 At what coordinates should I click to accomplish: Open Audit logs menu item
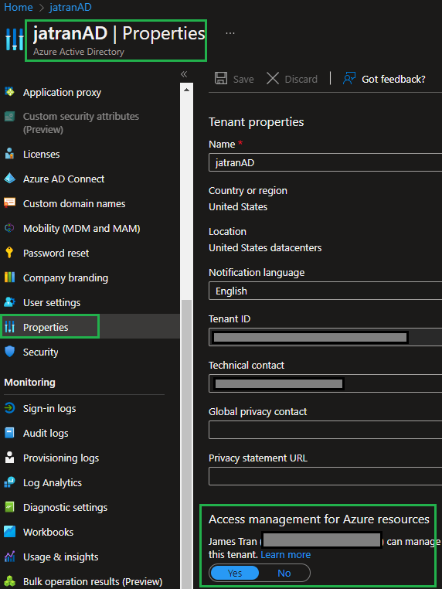(x=46, y=434)
